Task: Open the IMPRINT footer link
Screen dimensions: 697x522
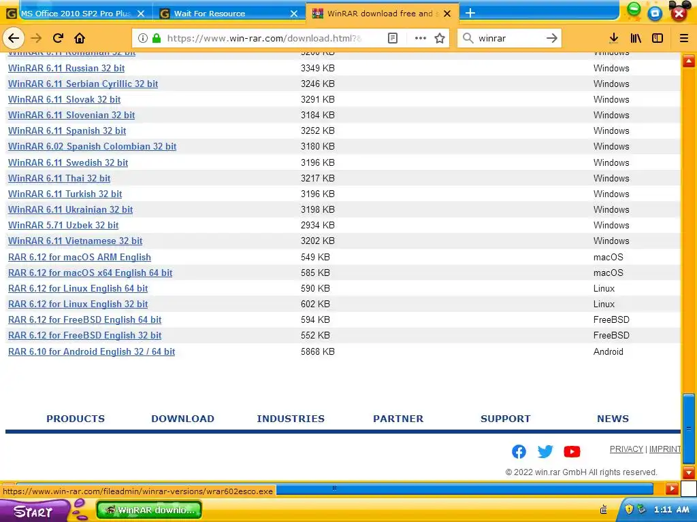Action: pyautogui.click(x=664, y=449)
